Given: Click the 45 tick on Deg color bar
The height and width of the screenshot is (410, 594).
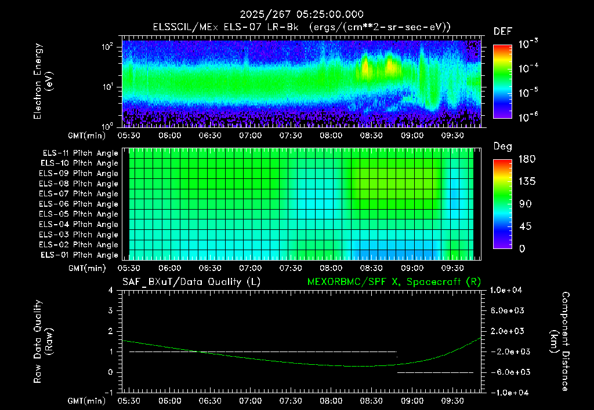Looking at the screenshot, I should pyautogui.click(x=524, y=226).
